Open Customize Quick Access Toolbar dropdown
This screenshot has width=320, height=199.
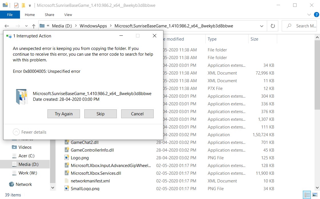(x=30, y=5)
